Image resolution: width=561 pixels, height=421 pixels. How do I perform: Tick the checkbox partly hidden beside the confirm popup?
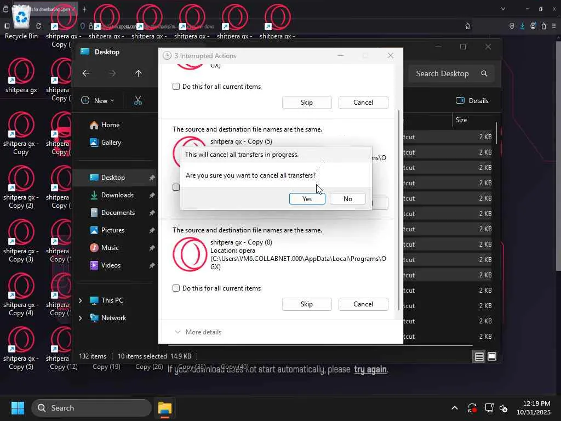(176, 187)
